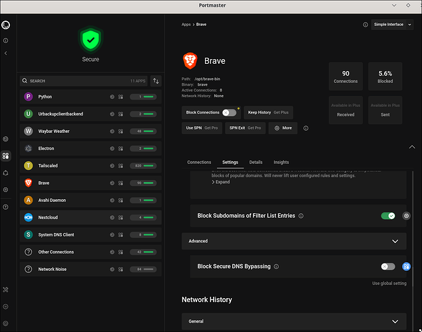
Task: Select Avahi Daemon in the app list
Action: (91, 201)
